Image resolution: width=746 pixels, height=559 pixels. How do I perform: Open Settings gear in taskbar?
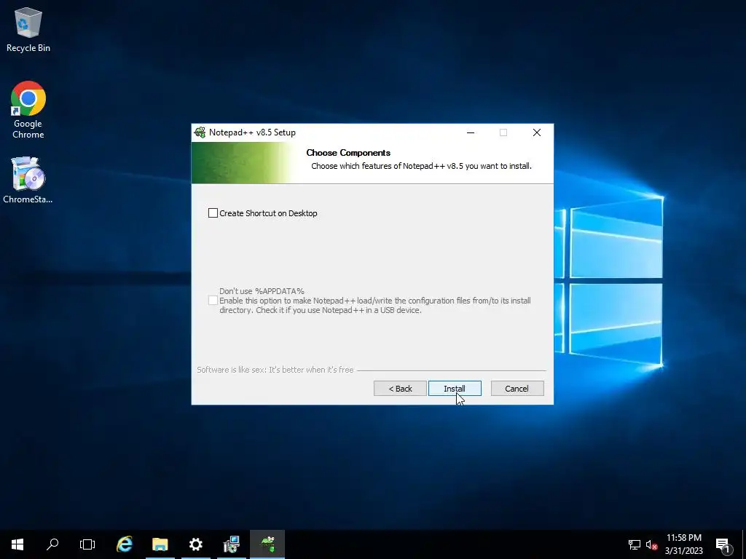pyautogui.click(x=195, y=544)
